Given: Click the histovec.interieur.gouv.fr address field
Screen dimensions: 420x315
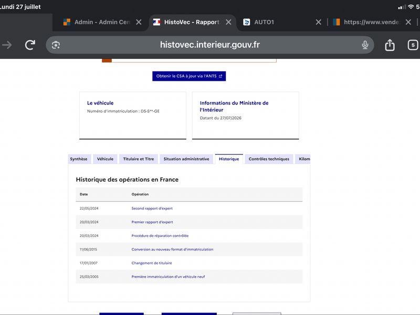Looking at the screenshot, I should pos(209,45).
